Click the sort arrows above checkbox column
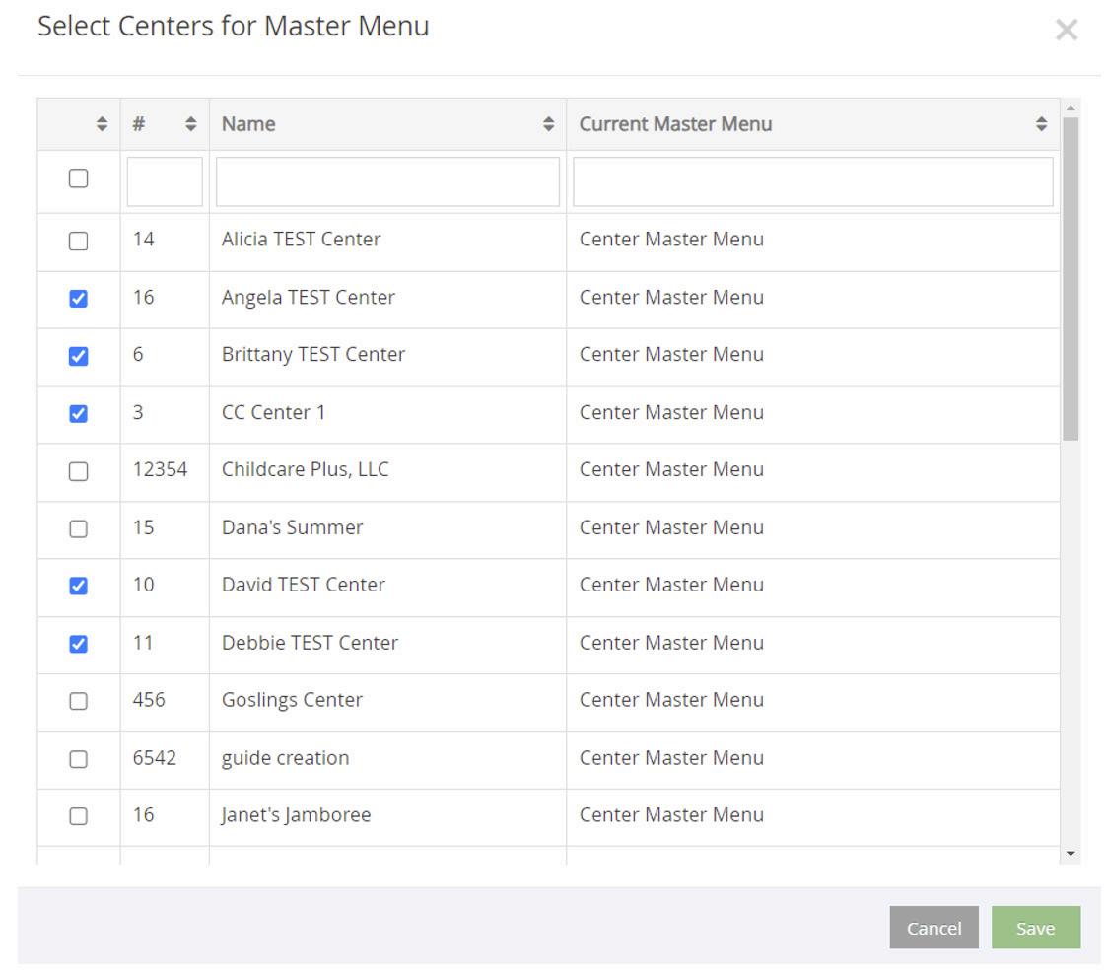Image resolution: width=1106 pixels, height=974 pixels. coord(102,124)
